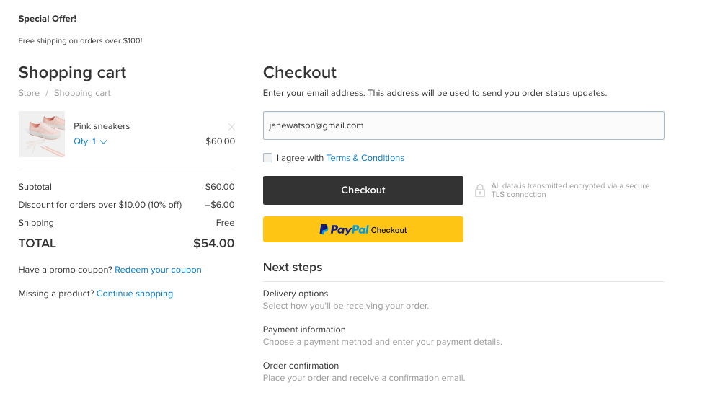715x419 pixels.
Task: Click the $54.00 total amount
Action: pos(213,243)
